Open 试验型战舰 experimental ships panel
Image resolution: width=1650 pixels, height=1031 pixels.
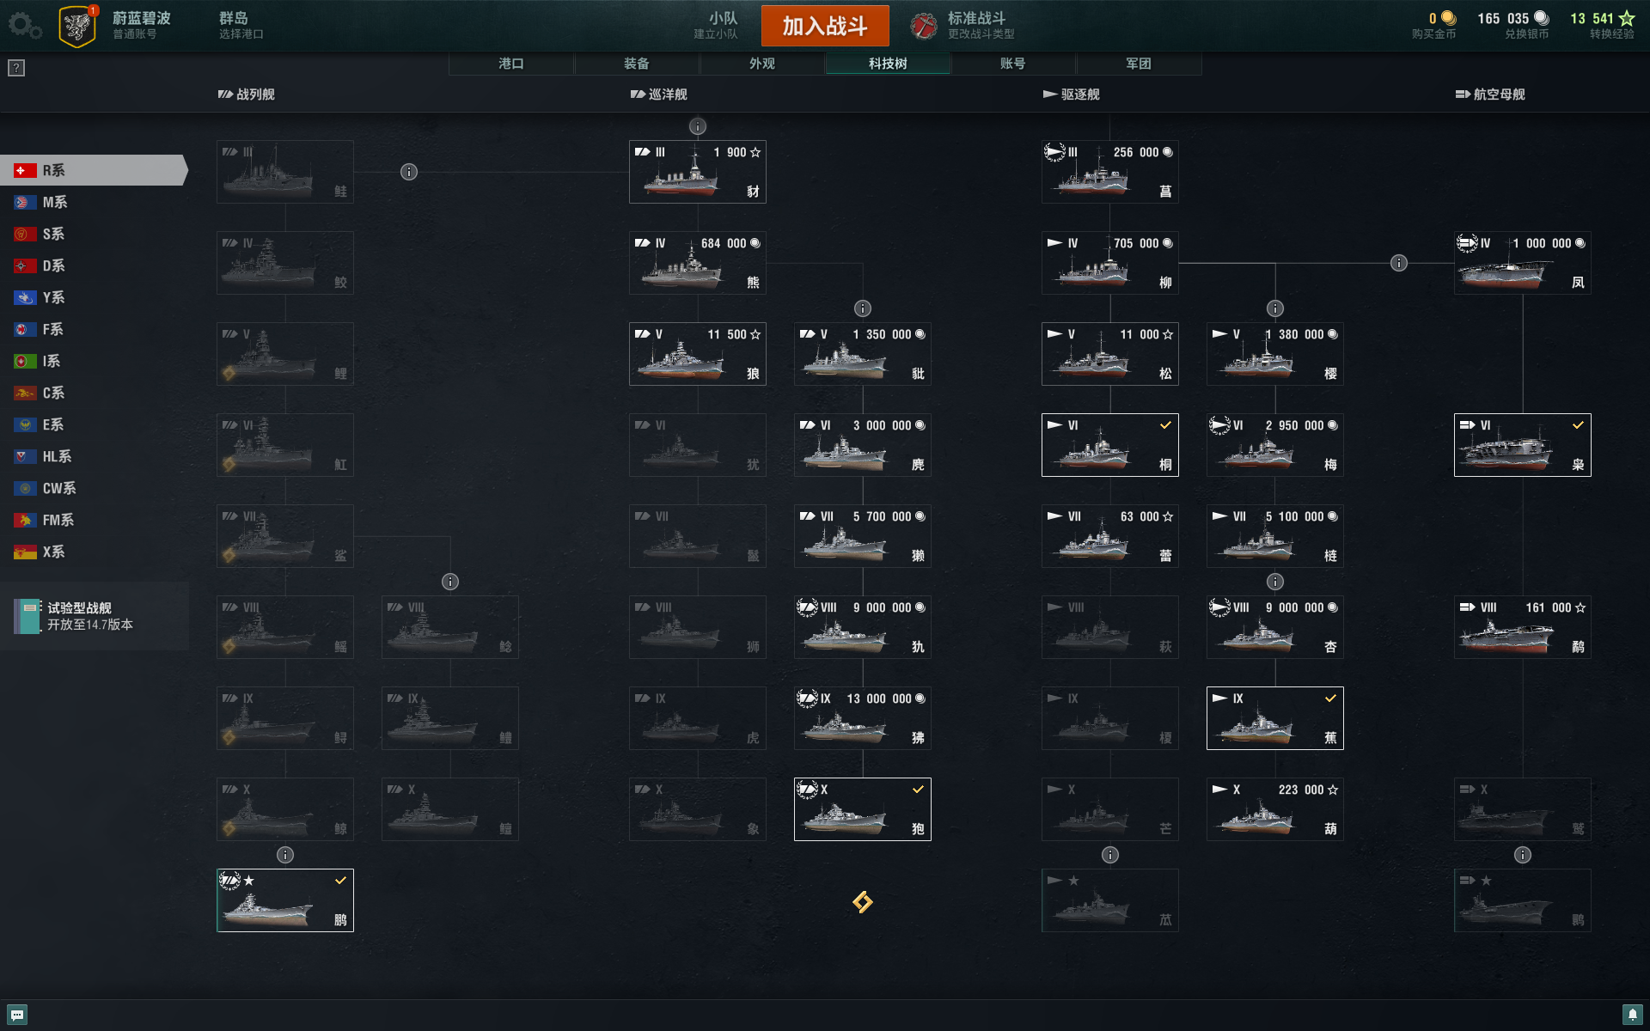95,616
